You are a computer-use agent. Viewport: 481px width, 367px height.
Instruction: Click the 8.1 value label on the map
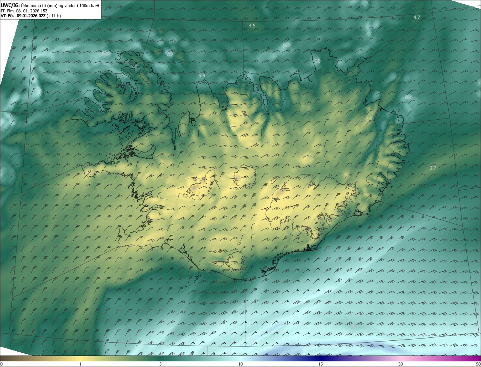408,98
